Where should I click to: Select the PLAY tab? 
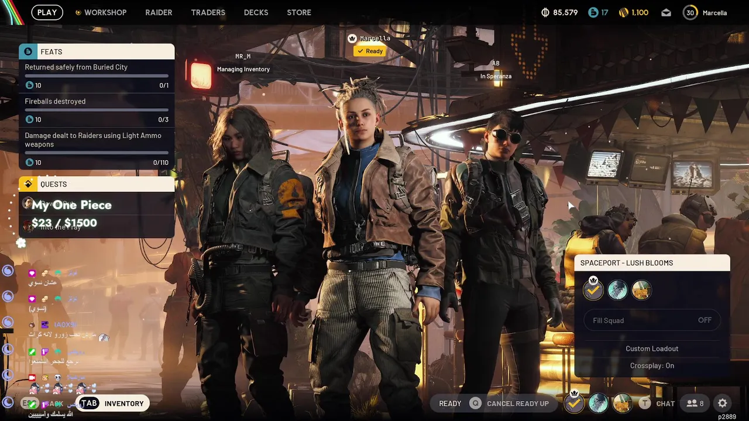[47, 12]
